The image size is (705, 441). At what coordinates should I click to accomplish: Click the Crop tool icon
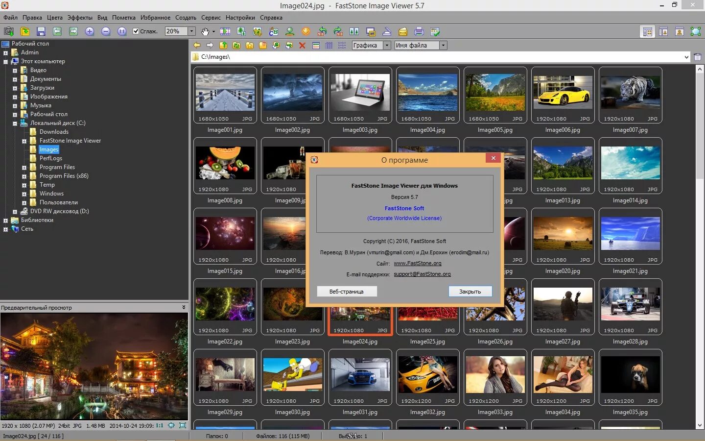(258, 31)
